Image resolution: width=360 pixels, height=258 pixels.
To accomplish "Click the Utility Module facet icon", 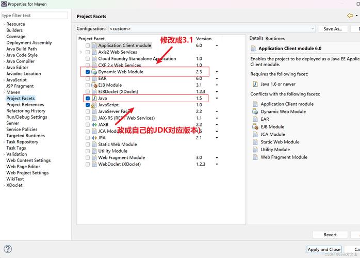I will coord(94,151).
